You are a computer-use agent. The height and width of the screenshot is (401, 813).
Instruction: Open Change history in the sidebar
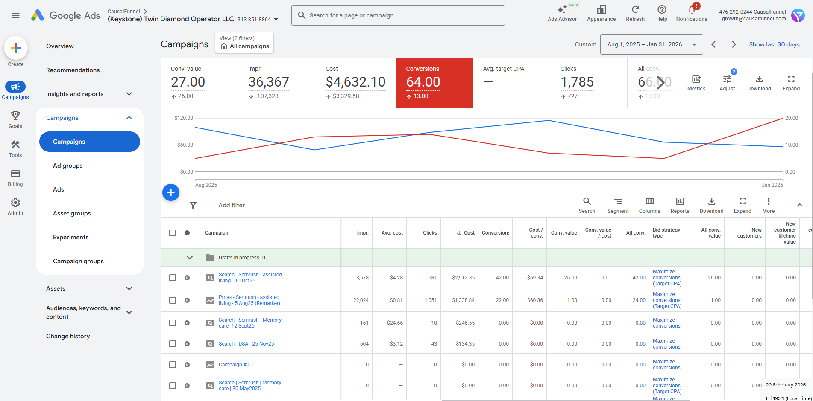[68, 336]
